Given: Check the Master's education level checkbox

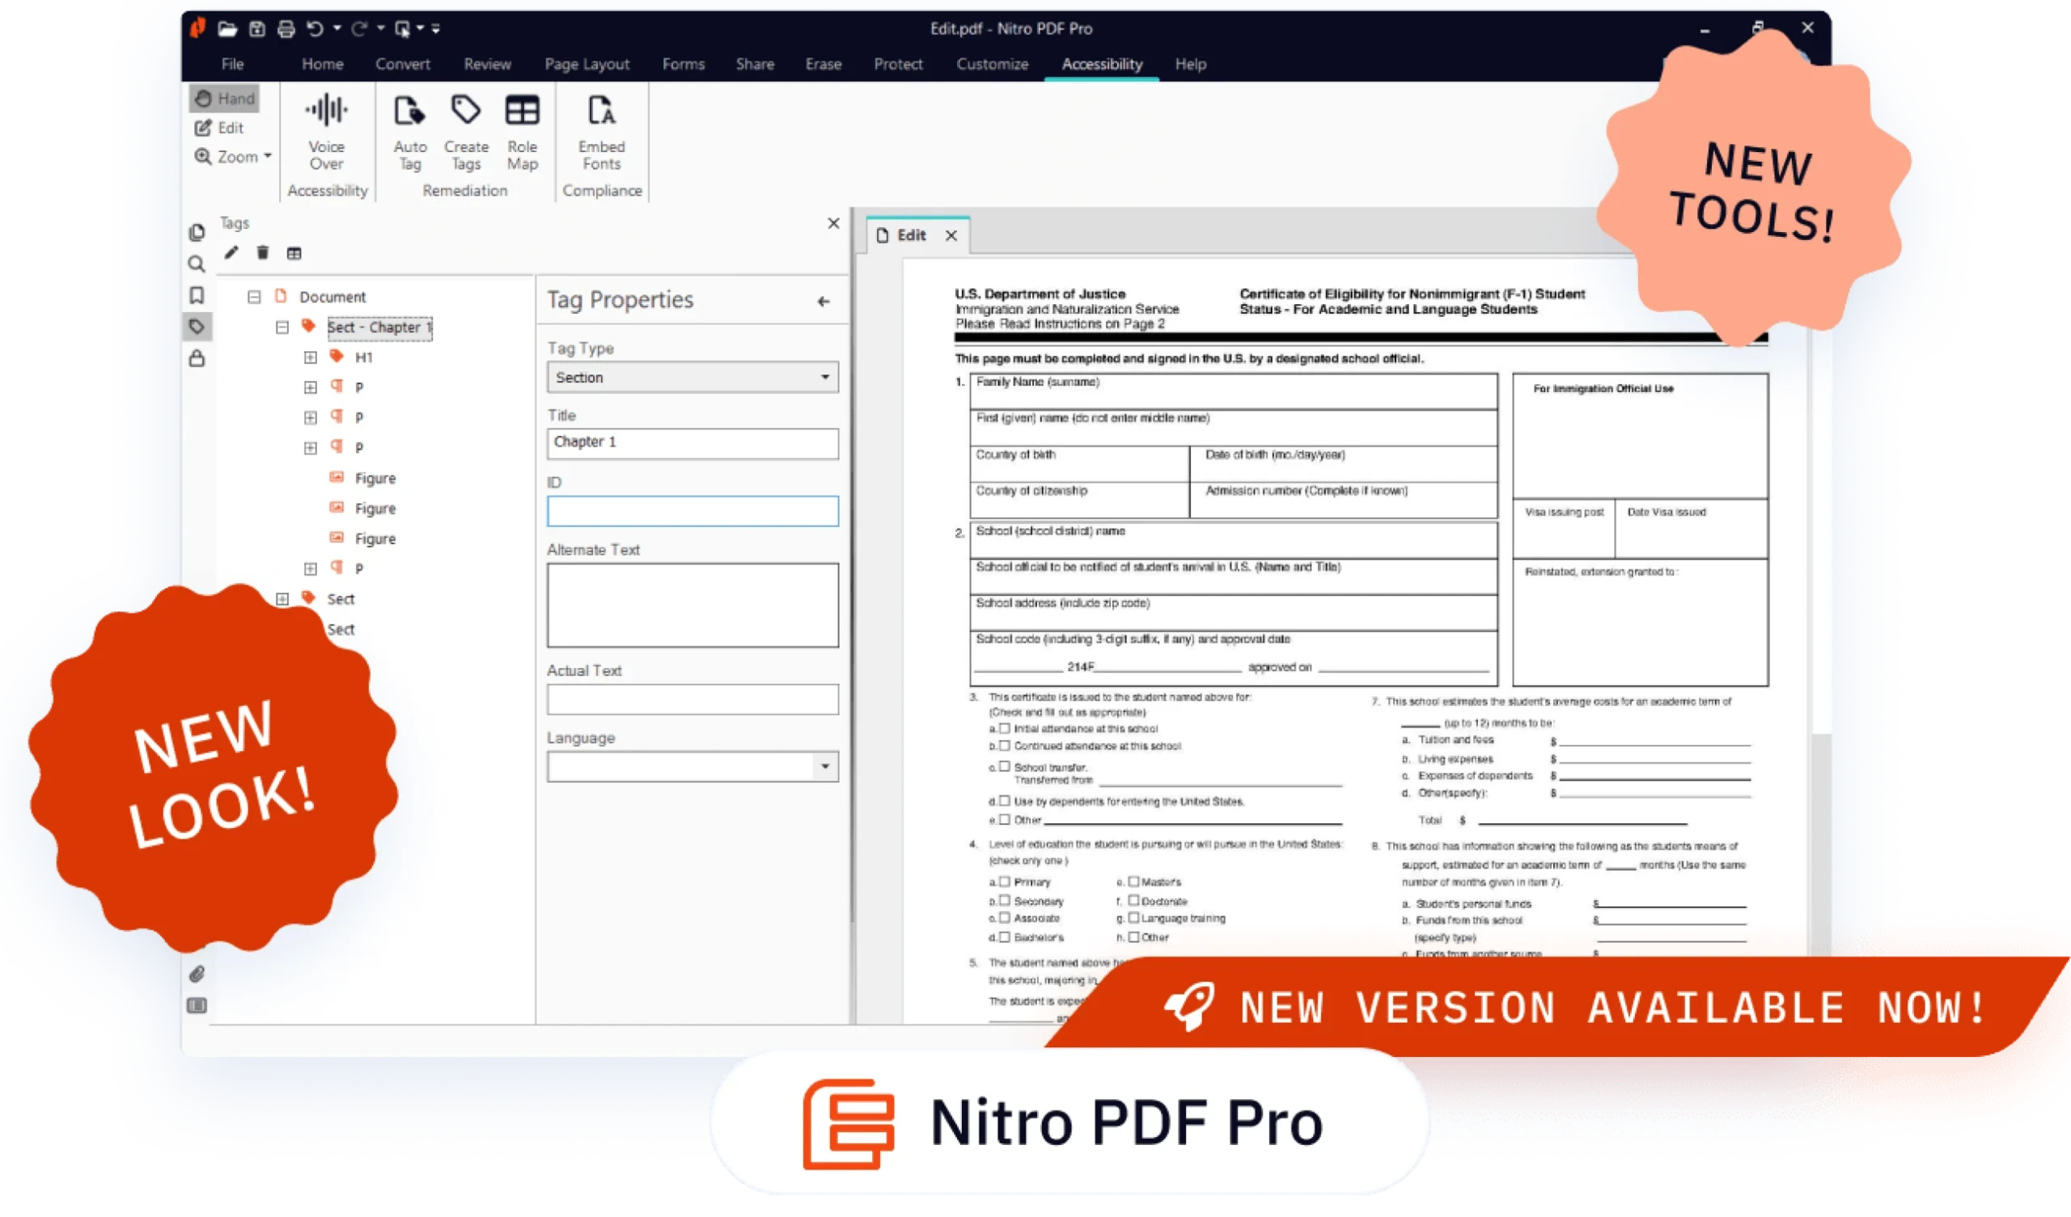Looking at the screenshot, I should click(1133, 881).
